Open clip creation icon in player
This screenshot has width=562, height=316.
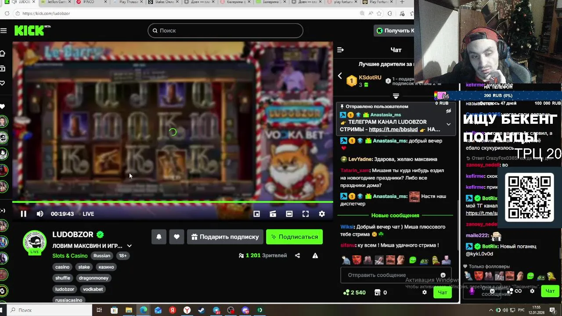pyautogui.click(x=273, y=214)
